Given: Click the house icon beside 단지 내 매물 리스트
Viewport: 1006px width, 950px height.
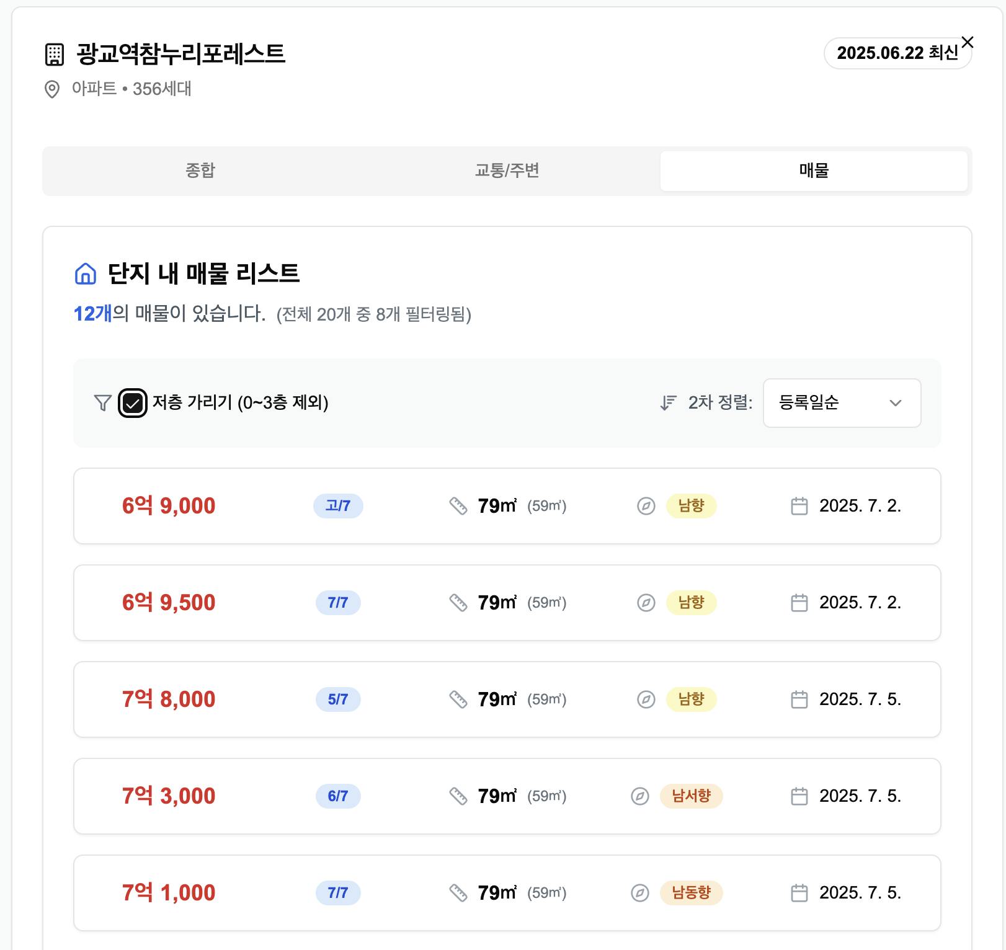Looking at the screenshot, I should coord(86,273).
